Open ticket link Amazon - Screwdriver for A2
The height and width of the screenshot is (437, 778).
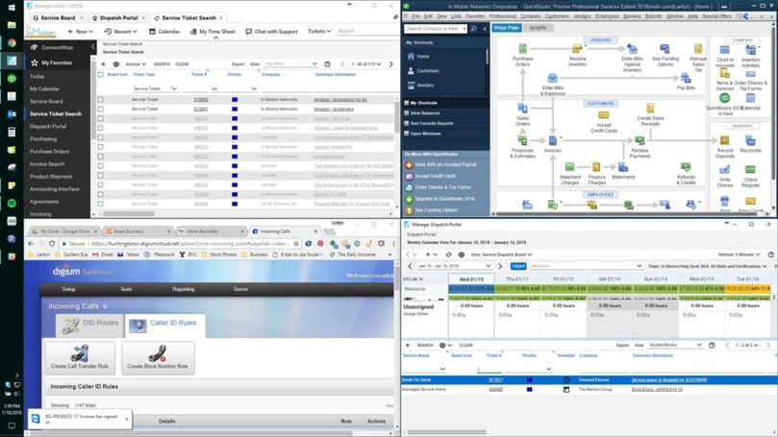340,100
